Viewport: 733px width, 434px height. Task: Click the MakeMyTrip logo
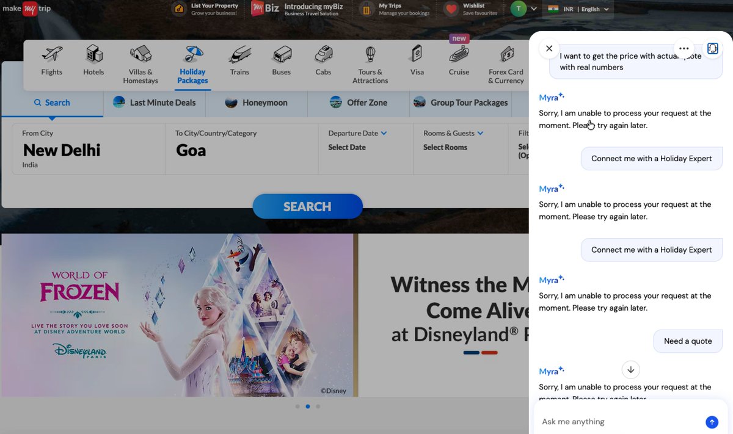[x=26, y=9]
